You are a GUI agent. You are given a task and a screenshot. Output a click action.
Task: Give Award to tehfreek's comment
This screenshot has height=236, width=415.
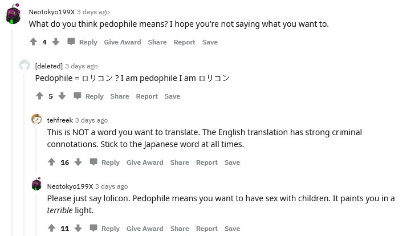(145, 162)
